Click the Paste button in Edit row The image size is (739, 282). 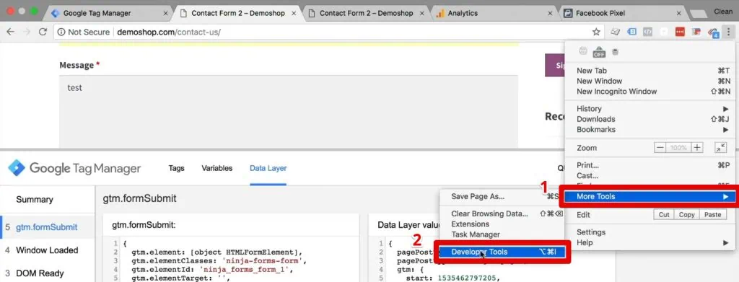coord(712,215)
